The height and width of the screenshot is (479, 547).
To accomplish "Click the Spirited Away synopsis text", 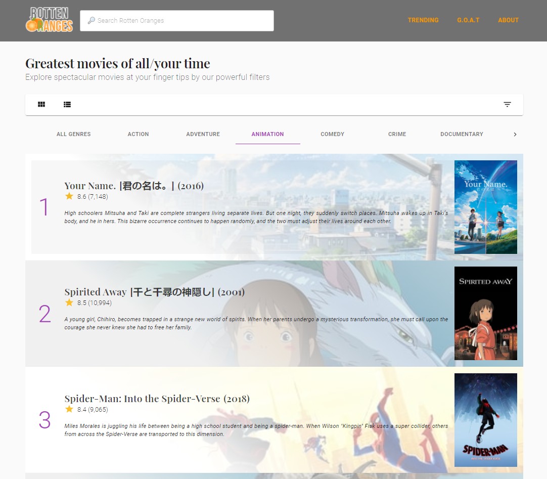I will (256, 323).
